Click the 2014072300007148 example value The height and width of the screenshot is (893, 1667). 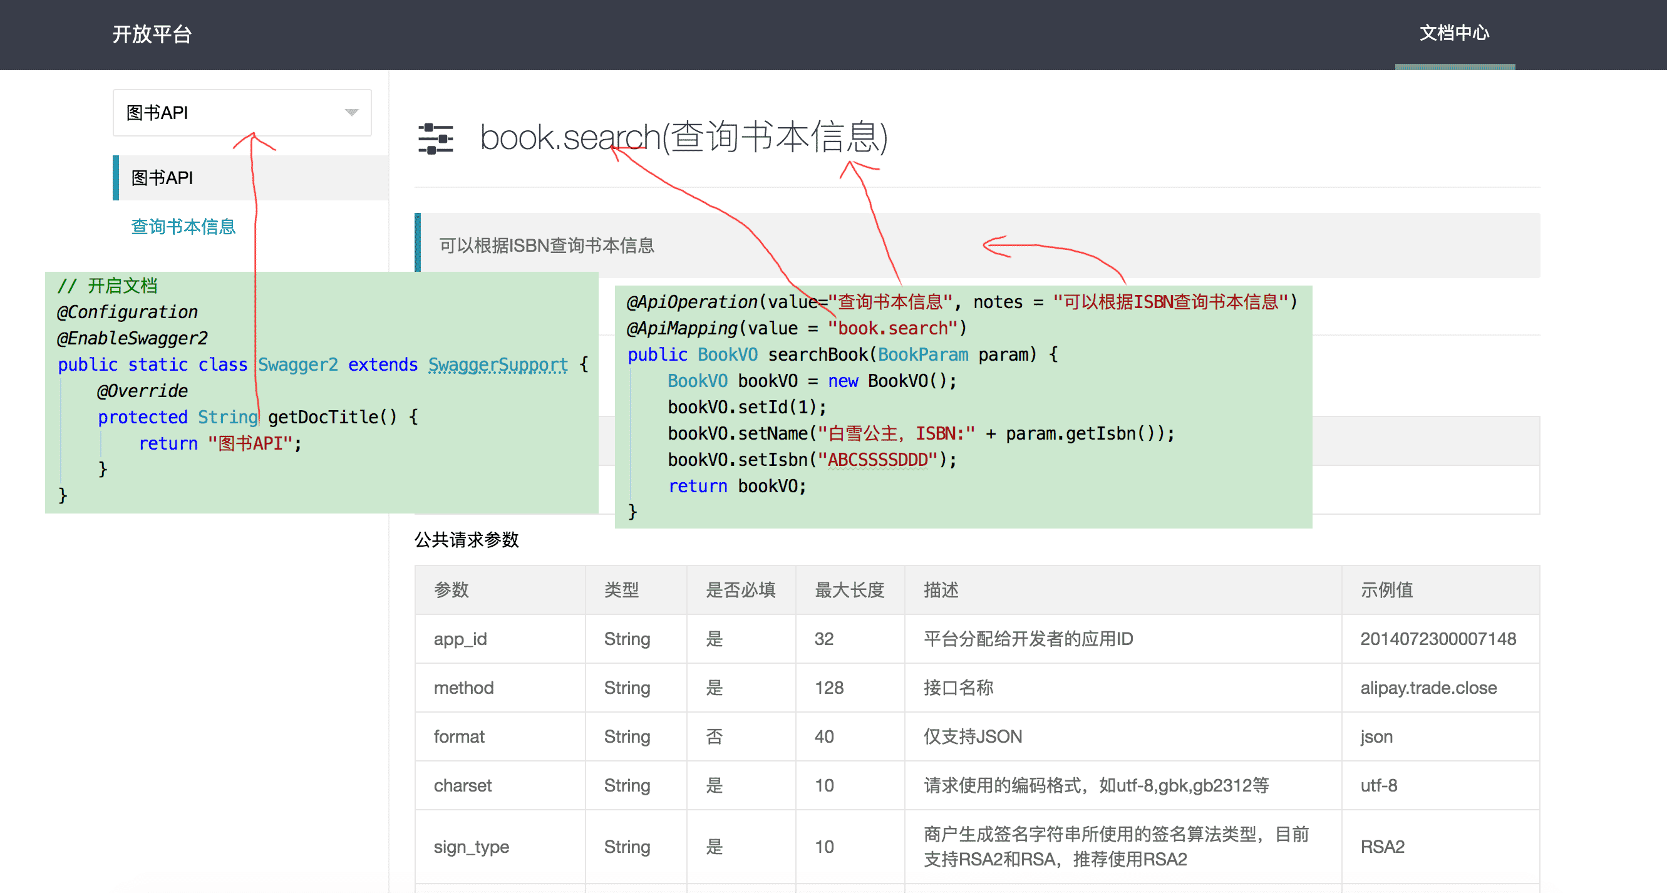[x=1438, y=639]
